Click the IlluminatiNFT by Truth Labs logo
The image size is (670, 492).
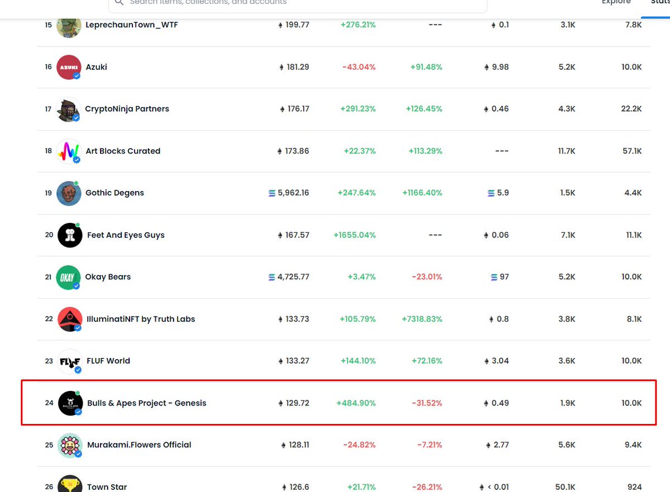click(x=70, y=319)
